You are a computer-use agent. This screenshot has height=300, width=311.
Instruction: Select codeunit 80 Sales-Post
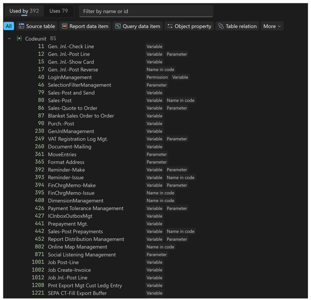pyautogui.click(x=60, y=101)
